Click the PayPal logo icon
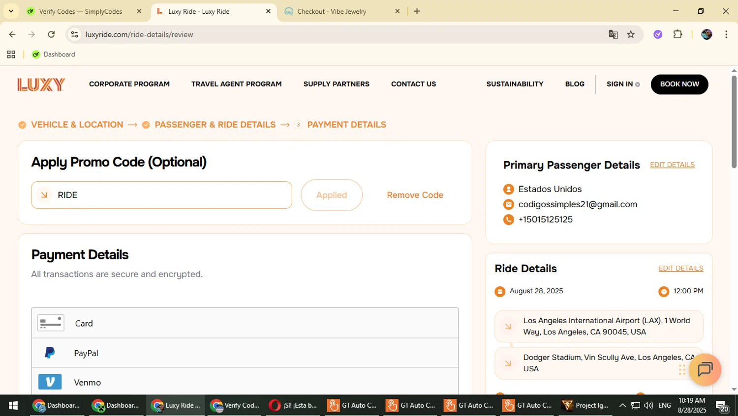 50,353
